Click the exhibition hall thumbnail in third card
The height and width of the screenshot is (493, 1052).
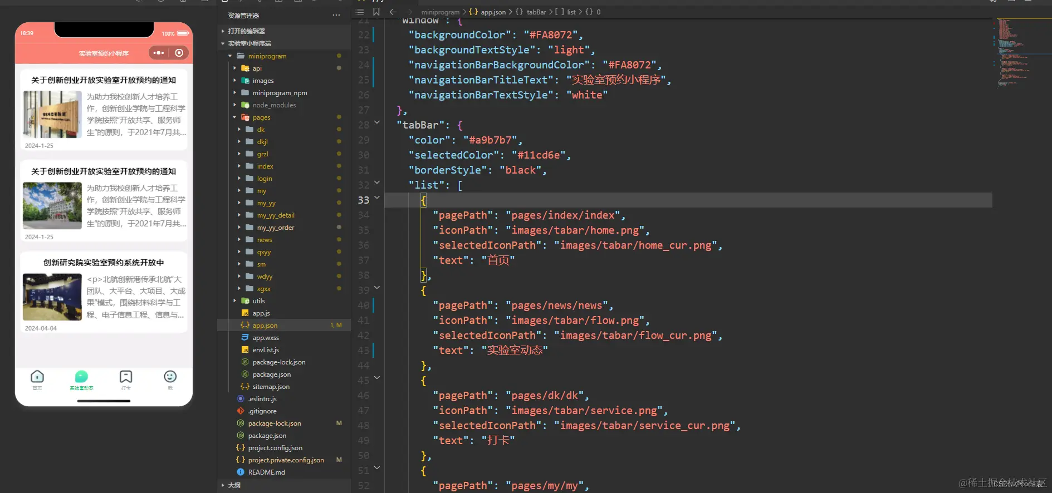tap(52, 297)
